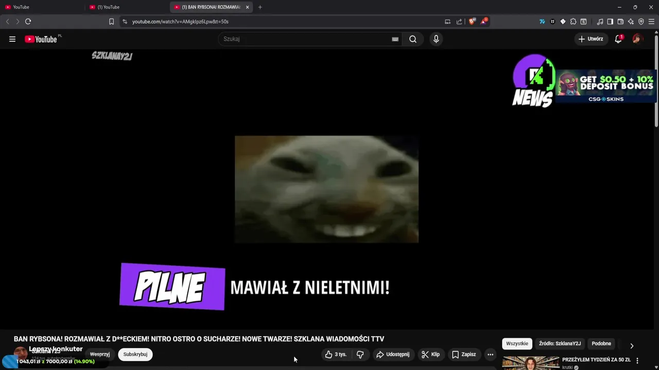
Task: Click the Klip button
Action: [x=430, y=355]
